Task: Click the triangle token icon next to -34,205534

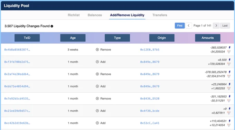Action: pyautogui.click(x=229, y=52)
